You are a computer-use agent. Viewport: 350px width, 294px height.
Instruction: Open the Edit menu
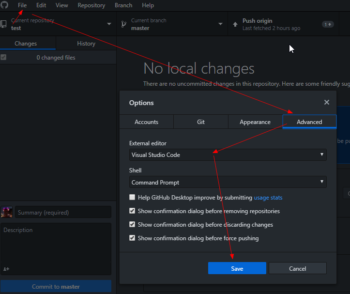(41, 5)
